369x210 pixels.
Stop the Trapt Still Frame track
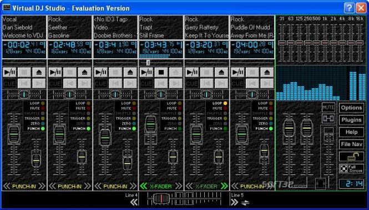161,72
